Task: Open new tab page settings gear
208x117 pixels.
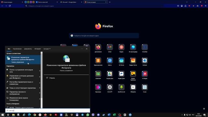Action: pos(204,109)
